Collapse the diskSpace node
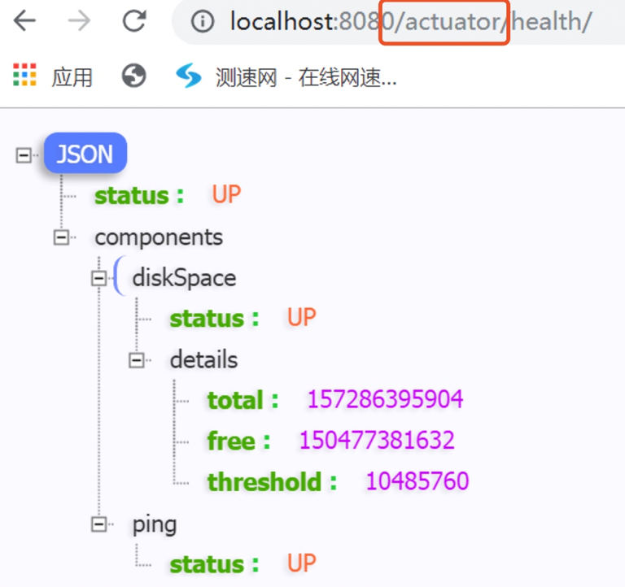 (x=98, y=278)
